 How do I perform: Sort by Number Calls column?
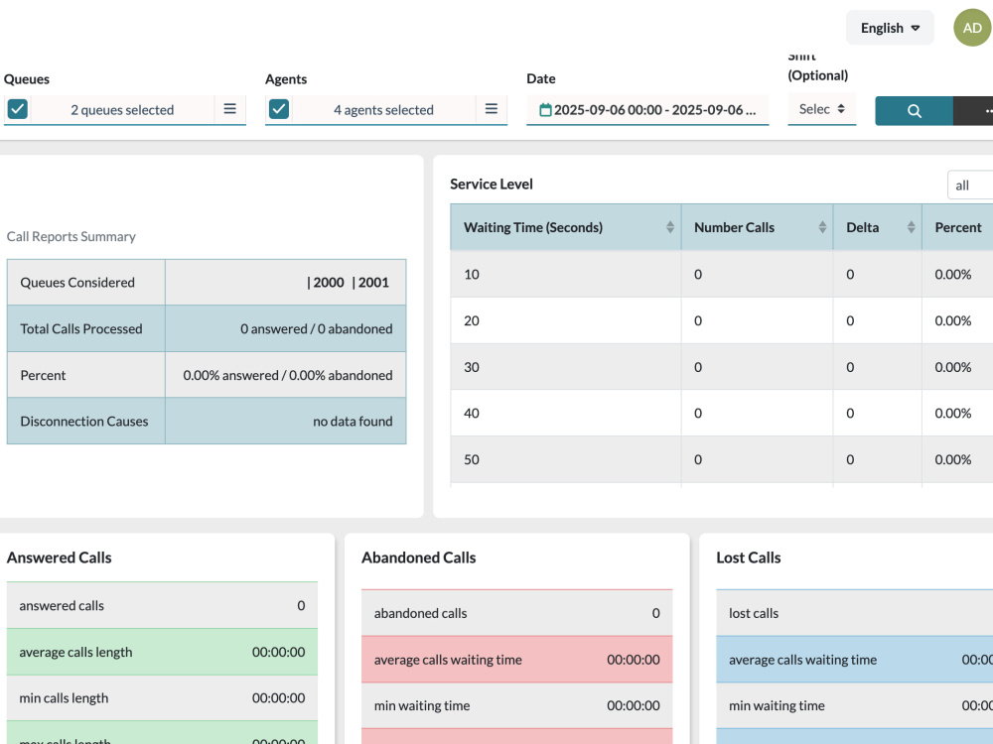tap(757, 227)
